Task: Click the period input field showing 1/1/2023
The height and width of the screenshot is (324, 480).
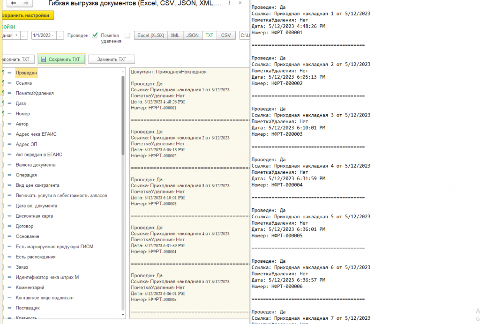Action: pos(44,36)
